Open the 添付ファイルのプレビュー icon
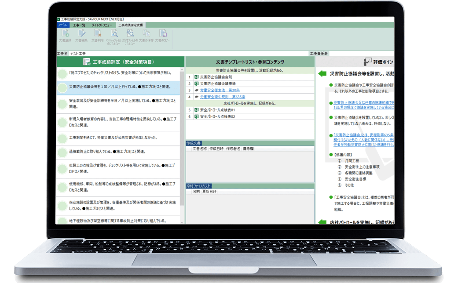454x283 pixels. tap(130, 34)
